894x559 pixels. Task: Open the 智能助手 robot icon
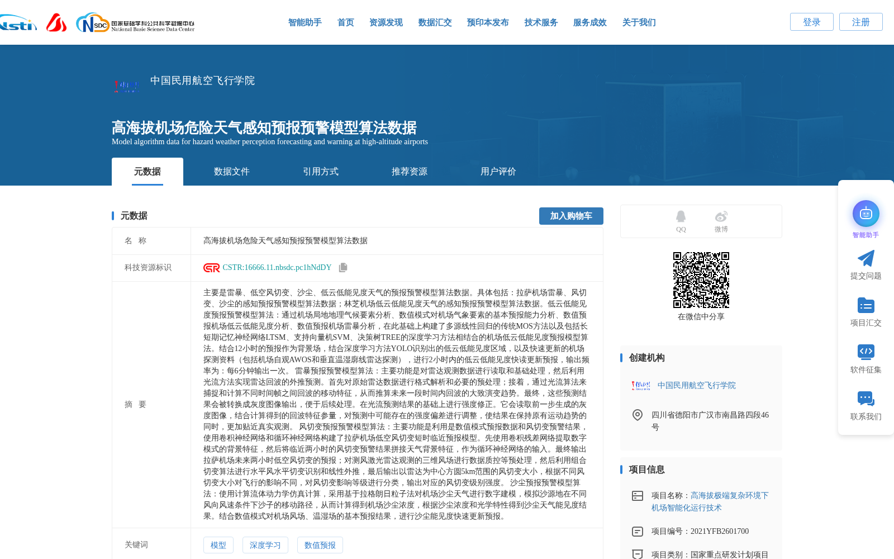866,214
